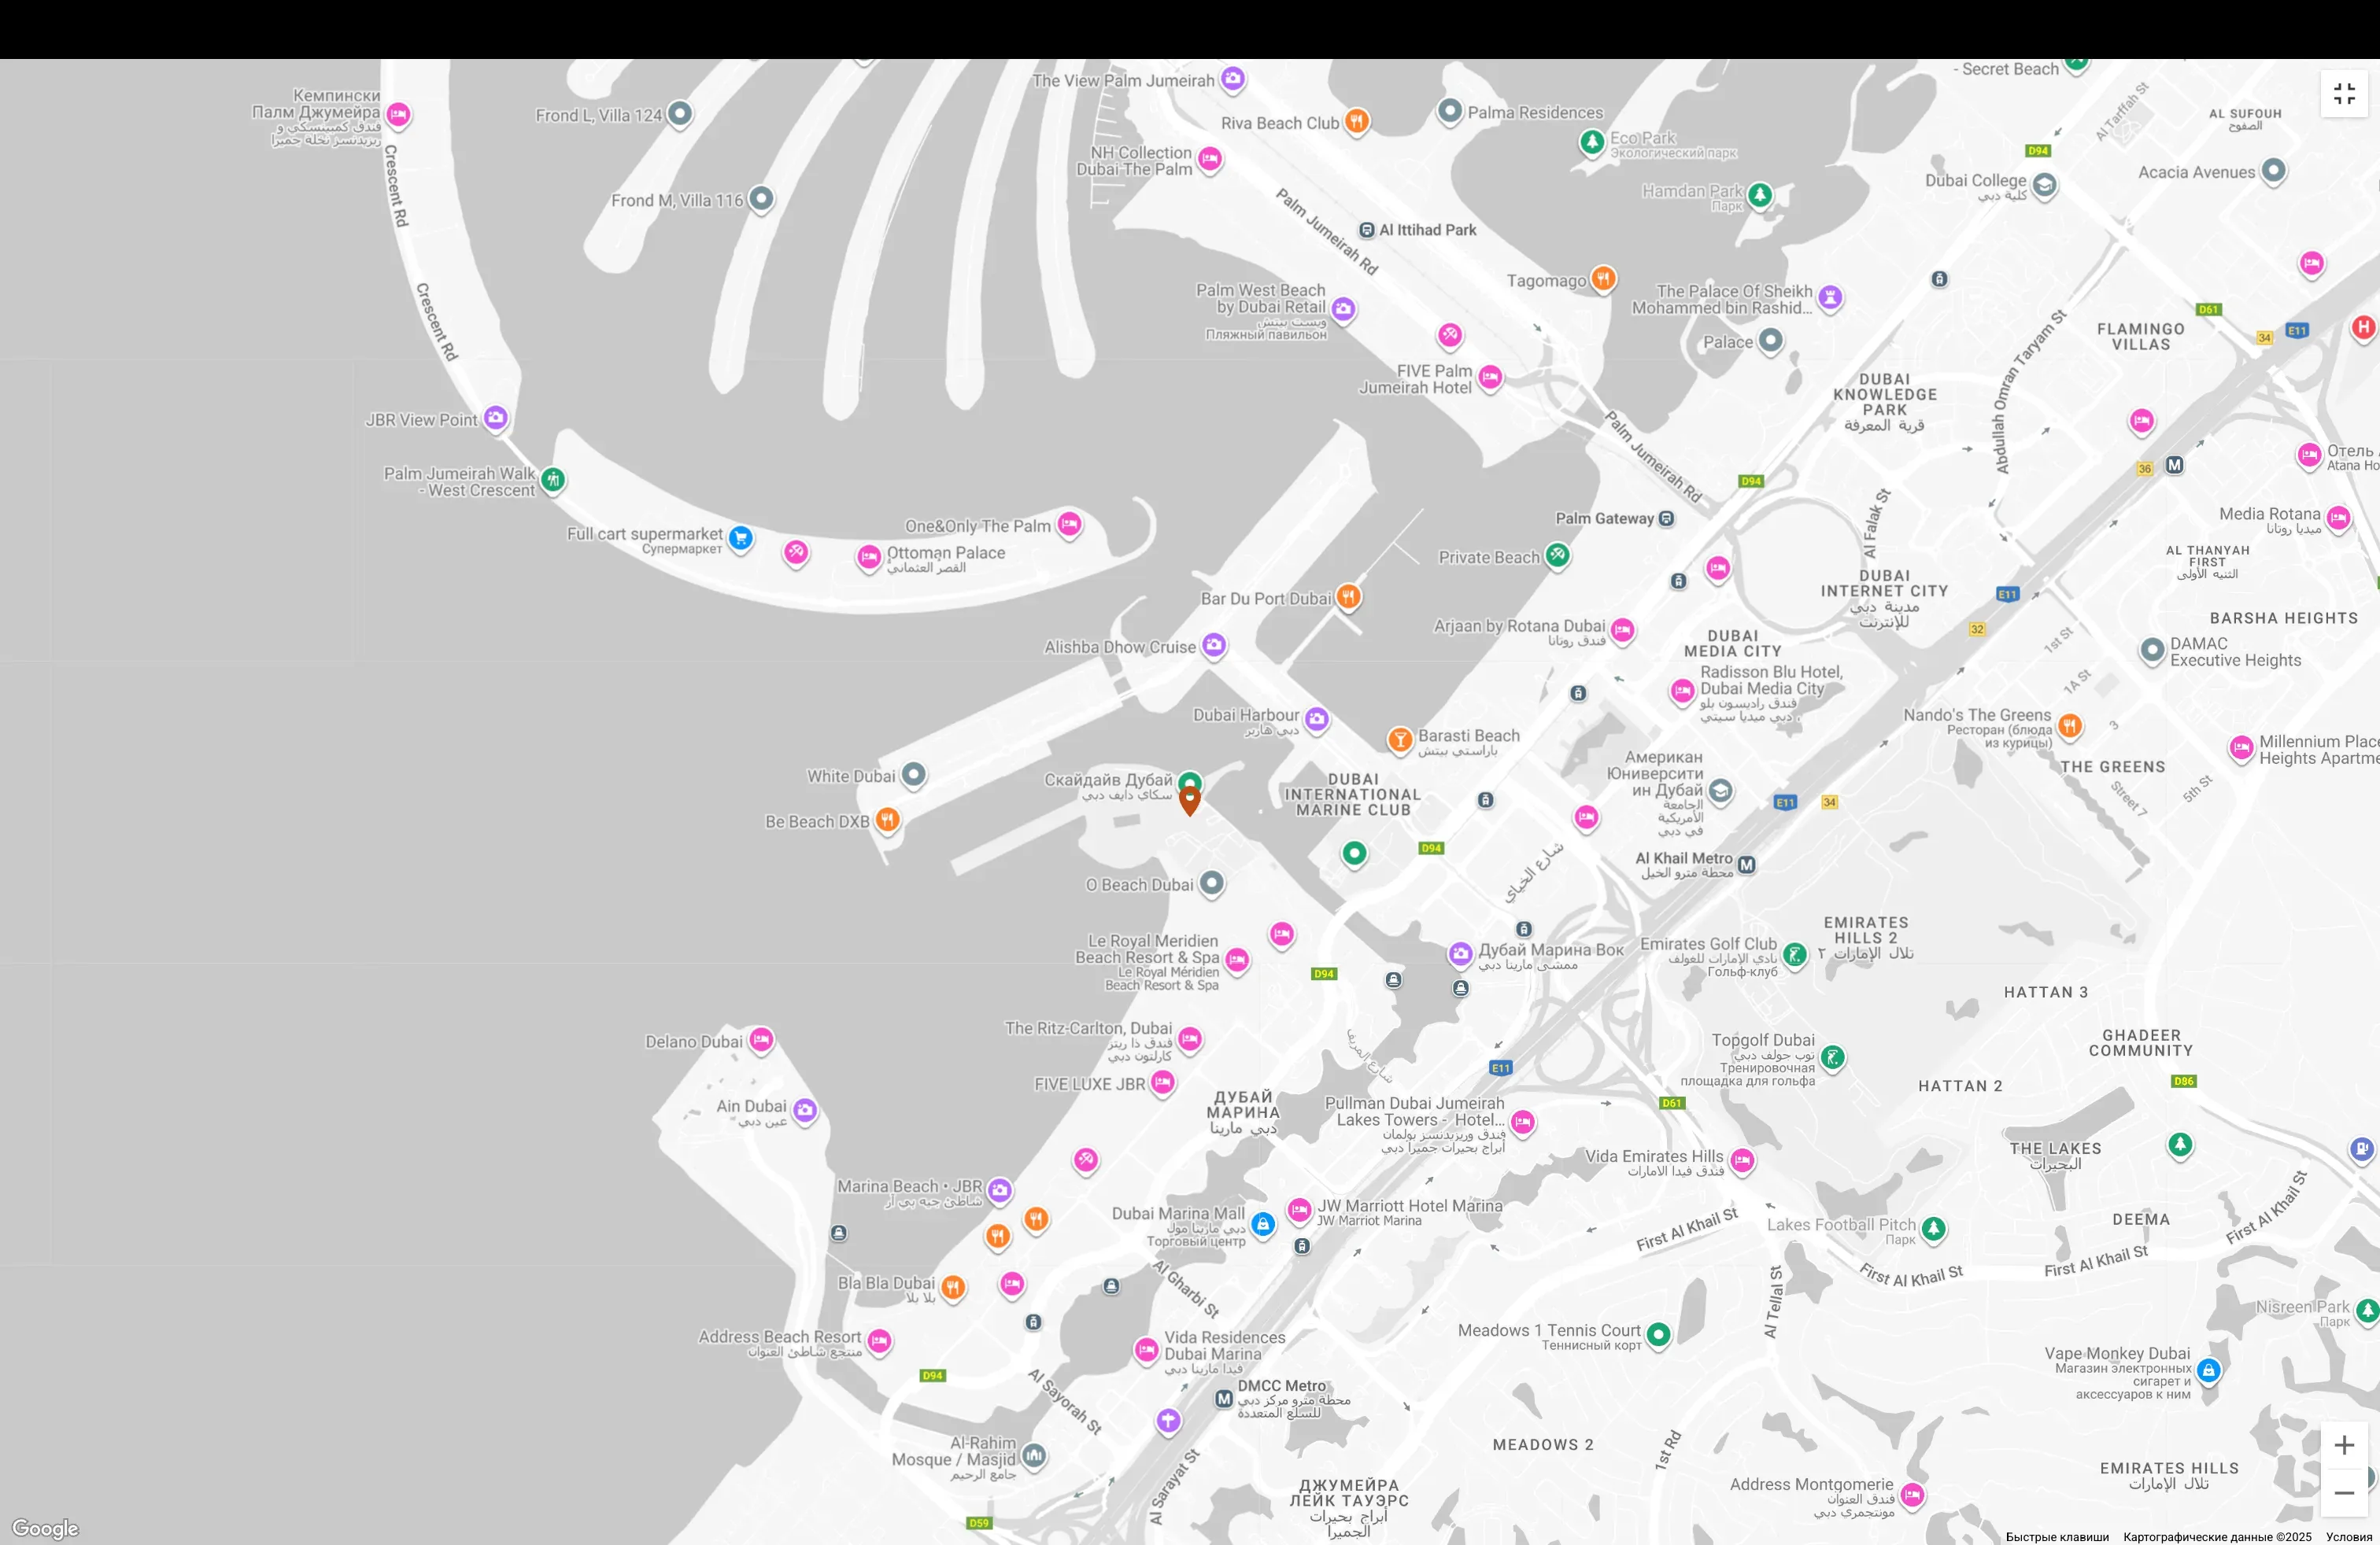Click the DMCC Metro station icon
This screenshot has width=2380, height=1545.
click(x=1223, y=1399)
